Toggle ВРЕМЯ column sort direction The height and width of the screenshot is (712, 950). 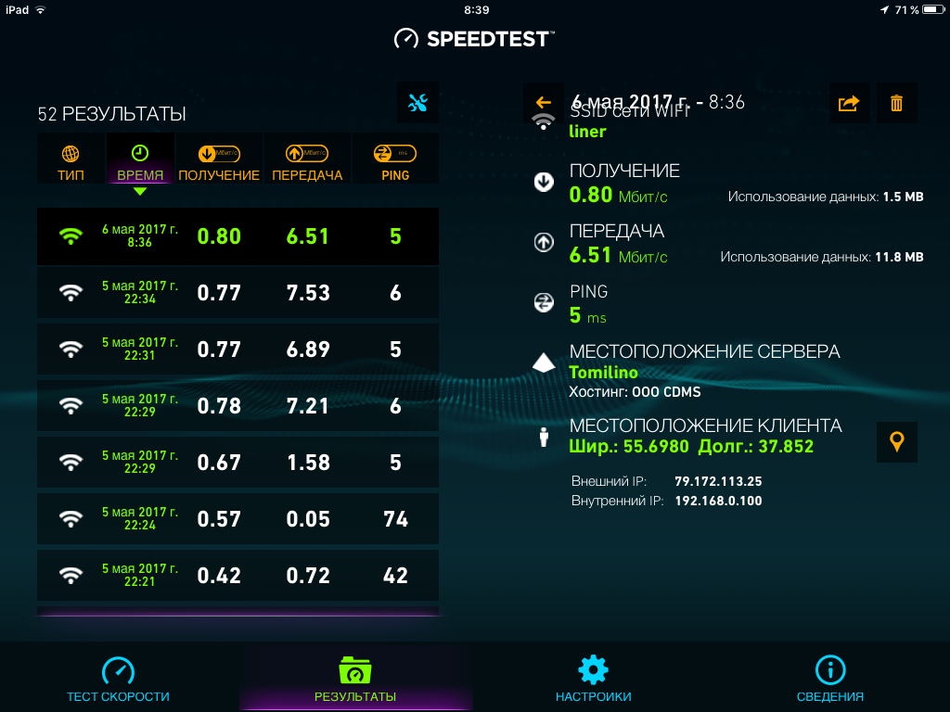tap(140, 159)
